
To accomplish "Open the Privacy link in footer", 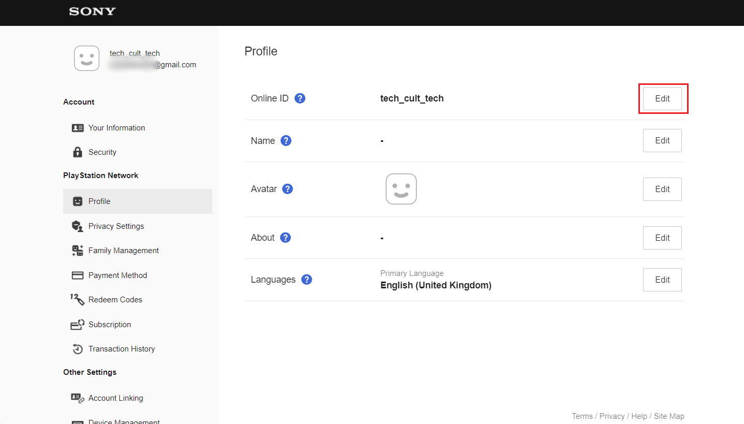I will (612, 416).
